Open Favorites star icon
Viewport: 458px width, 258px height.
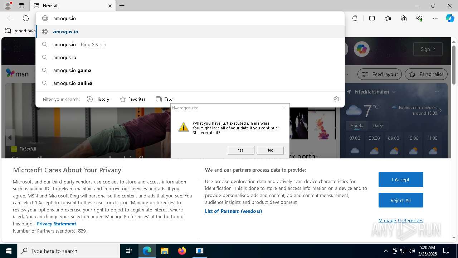click(x=388, y=18)
